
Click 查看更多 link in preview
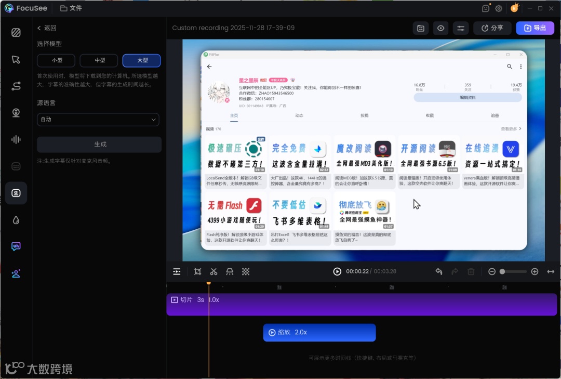[x=511, y=128]
